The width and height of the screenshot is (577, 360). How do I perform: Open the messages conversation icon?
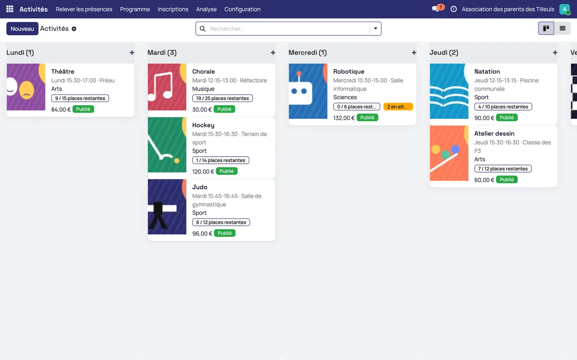[x=436, y=9]
